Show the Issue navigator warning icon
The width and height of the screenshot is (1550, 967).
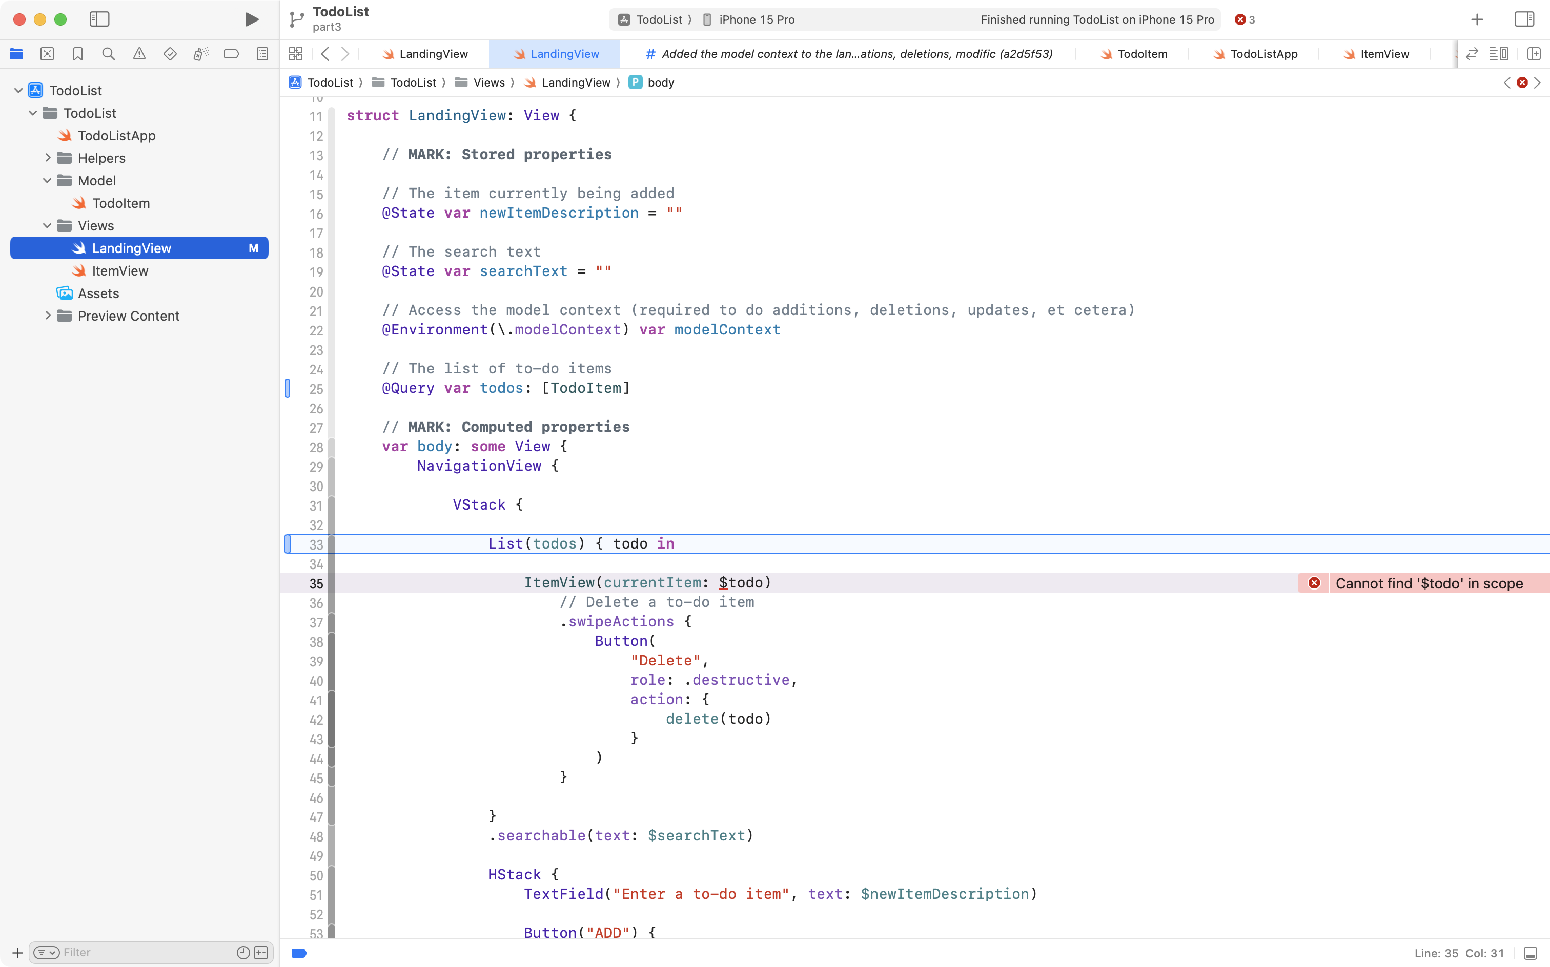tap(139, 54)
